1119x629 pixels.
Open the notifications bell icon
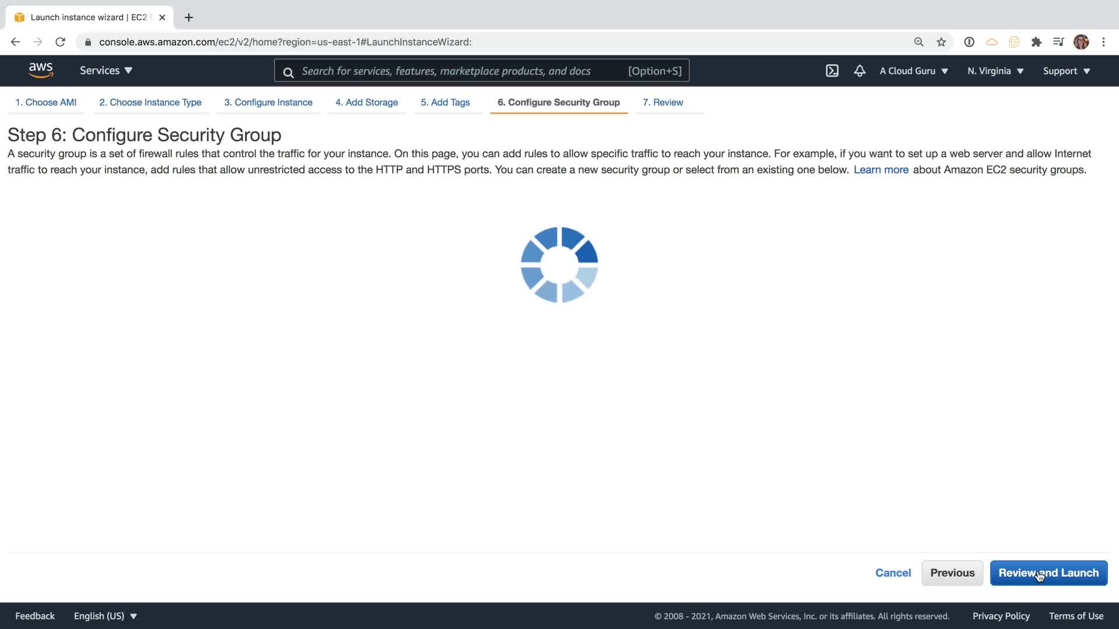click(860, 71)
